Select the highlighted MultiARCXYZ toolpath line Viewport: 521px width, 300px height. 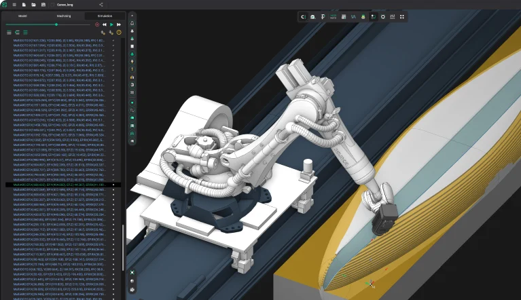pyautogui.click(x=58, y=185)
